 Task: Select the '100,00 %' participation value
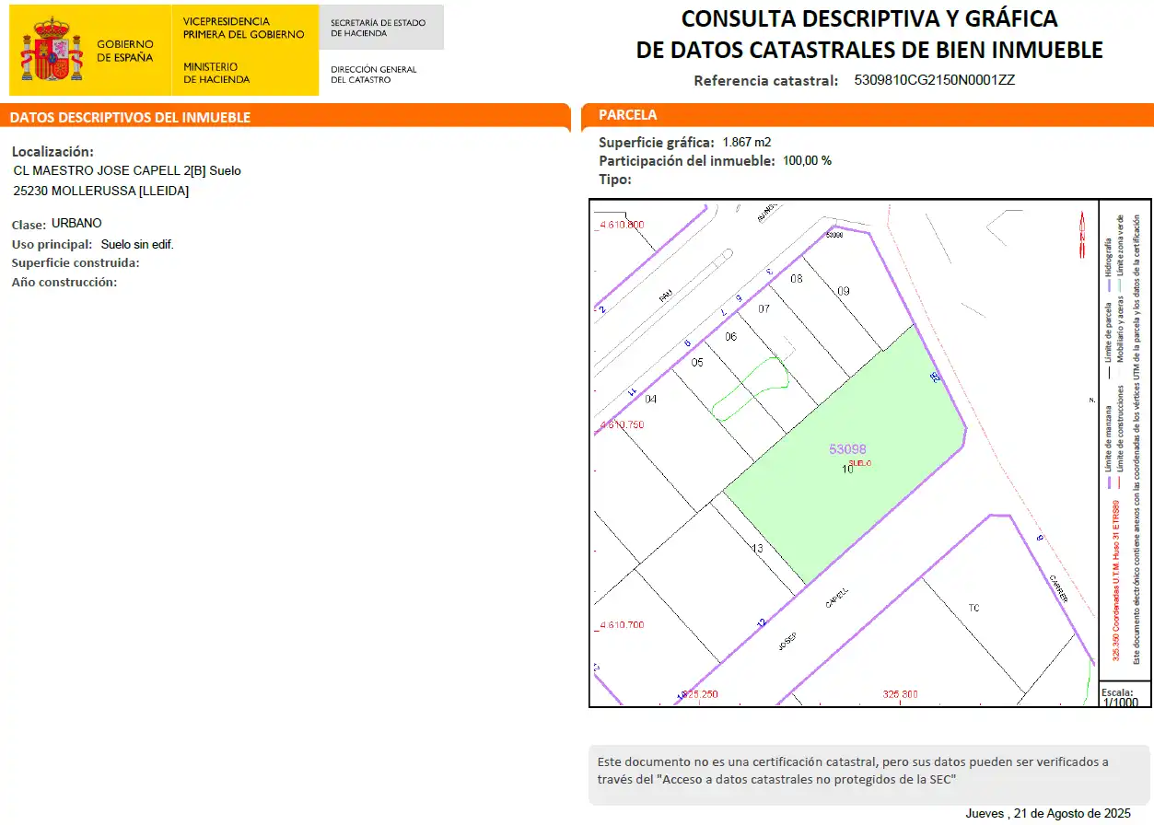pyautogui.click(x=808, y=160)
